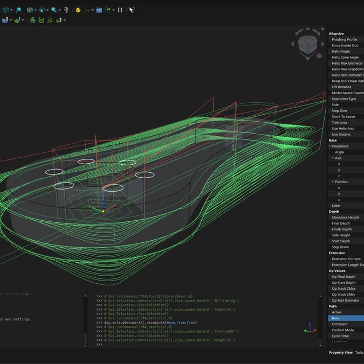
Task: Open dropdown arrow beside the axis icon
Action: coord(93,10)
